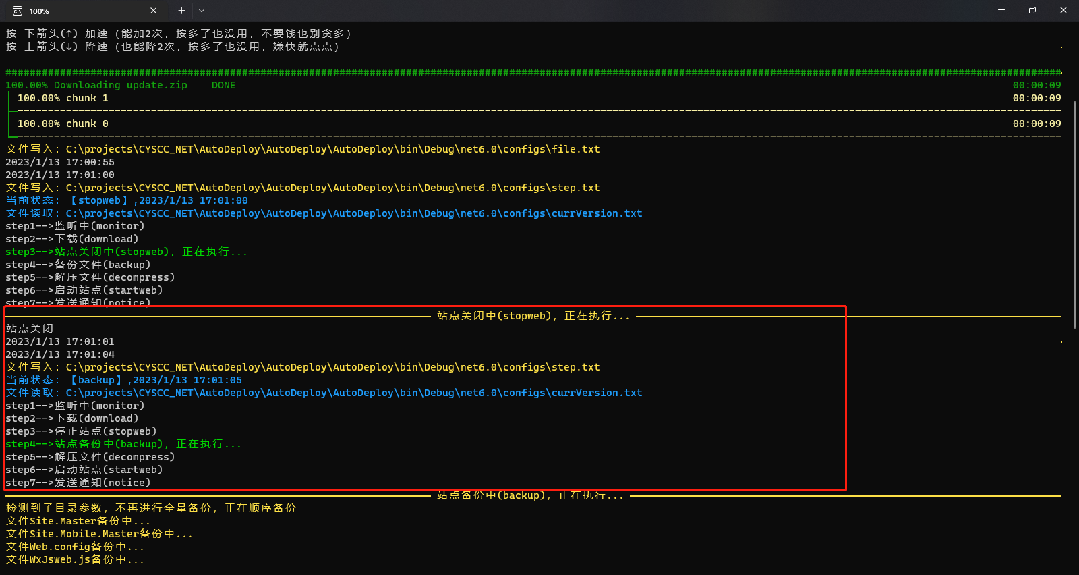Click the 下箭头 加速 instruction line
This screenshot has width=1079, height=575.
(179, 34)
